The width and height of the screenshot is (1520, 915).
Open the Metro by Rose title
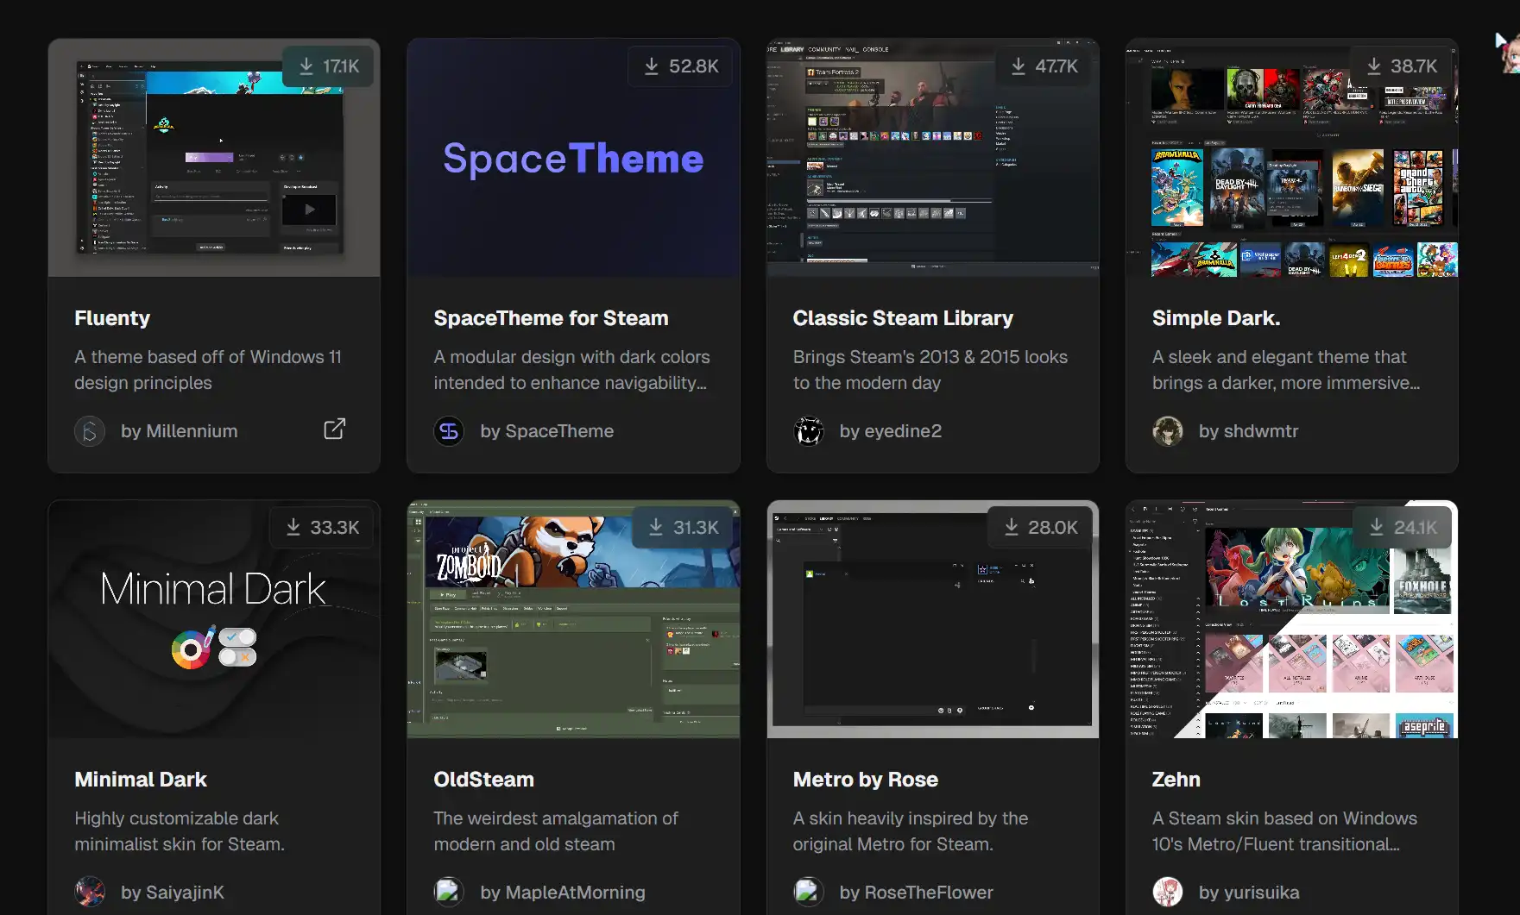click(866, 780)
